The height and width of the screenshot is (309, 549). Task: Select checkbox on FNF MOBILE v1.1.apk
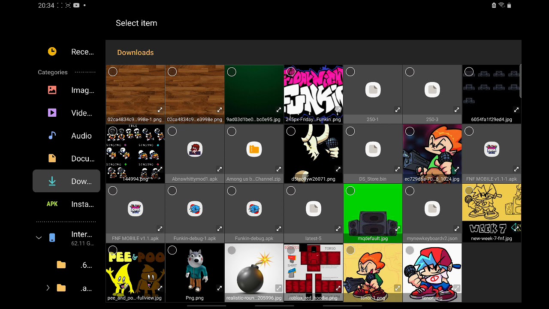coord(113,191)
